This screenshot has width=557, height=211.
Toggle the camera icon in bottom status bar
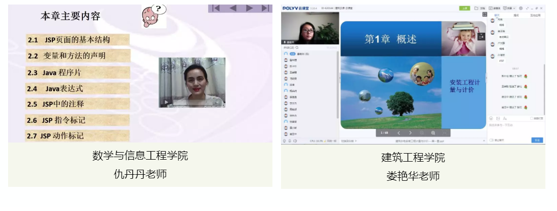[x=285, y=141]
